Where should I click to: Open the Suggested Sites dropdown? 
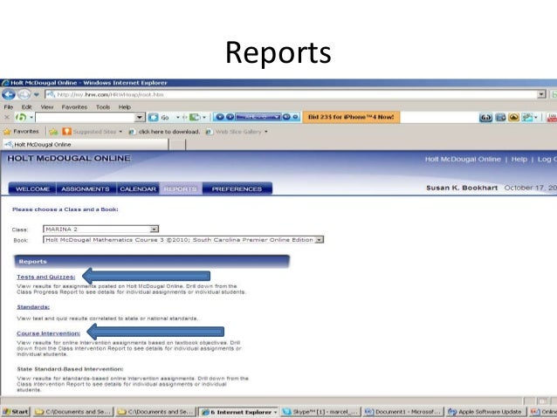click(93, 132)
